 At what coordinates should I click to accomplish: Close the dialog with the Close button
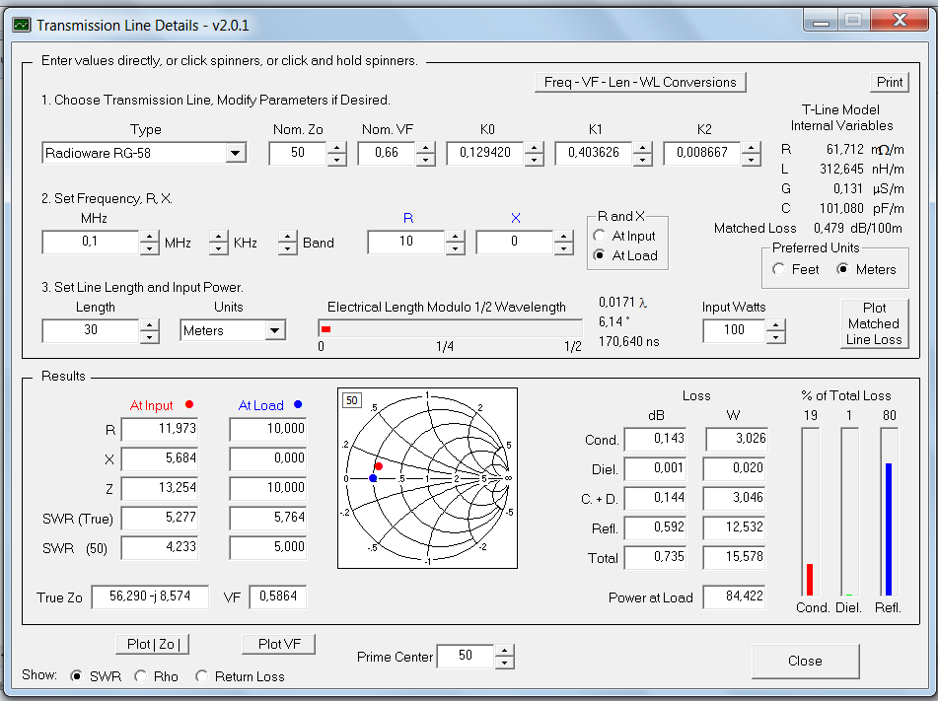point(805,661)
